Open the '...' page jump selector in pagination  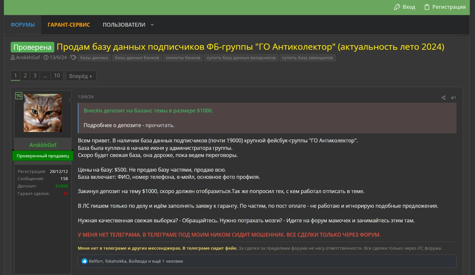45,76
